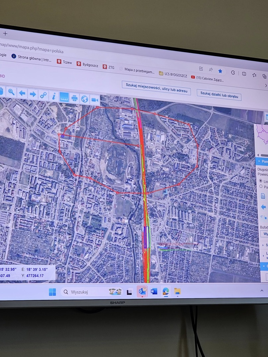Activate the zoom magnifier tool
The image size is (268, 357).
[x=11, y=92]
